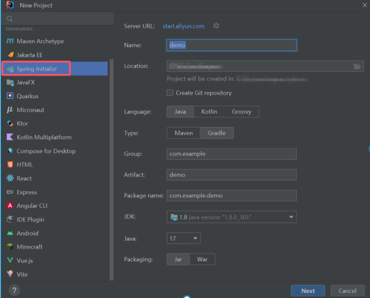
Task: Close the New Project dialog
Action: (365, 5)
